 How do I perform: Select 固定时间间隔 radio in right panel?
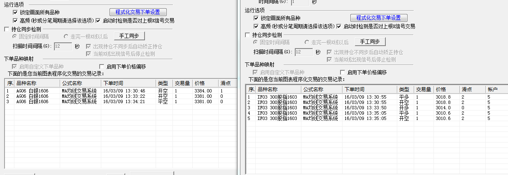pyautogui.click(x=256, y=42)
